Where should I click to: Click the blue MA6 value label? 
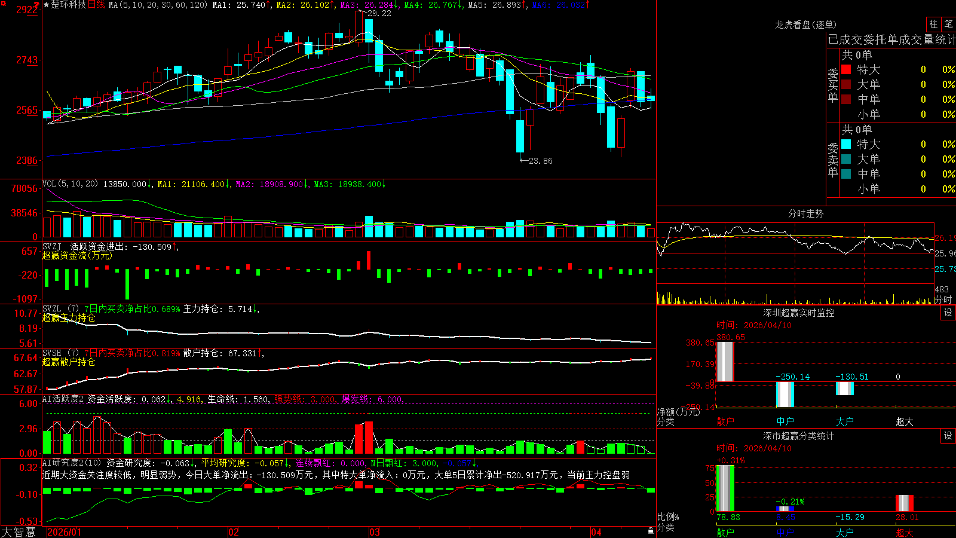(x=560, y=5)
